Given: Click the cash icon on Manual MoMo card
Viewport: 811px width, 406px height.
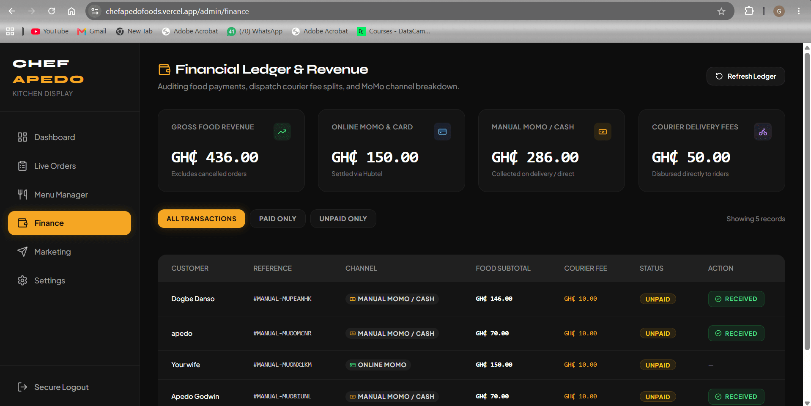Looking at the screenshot, I should (603, 132).
